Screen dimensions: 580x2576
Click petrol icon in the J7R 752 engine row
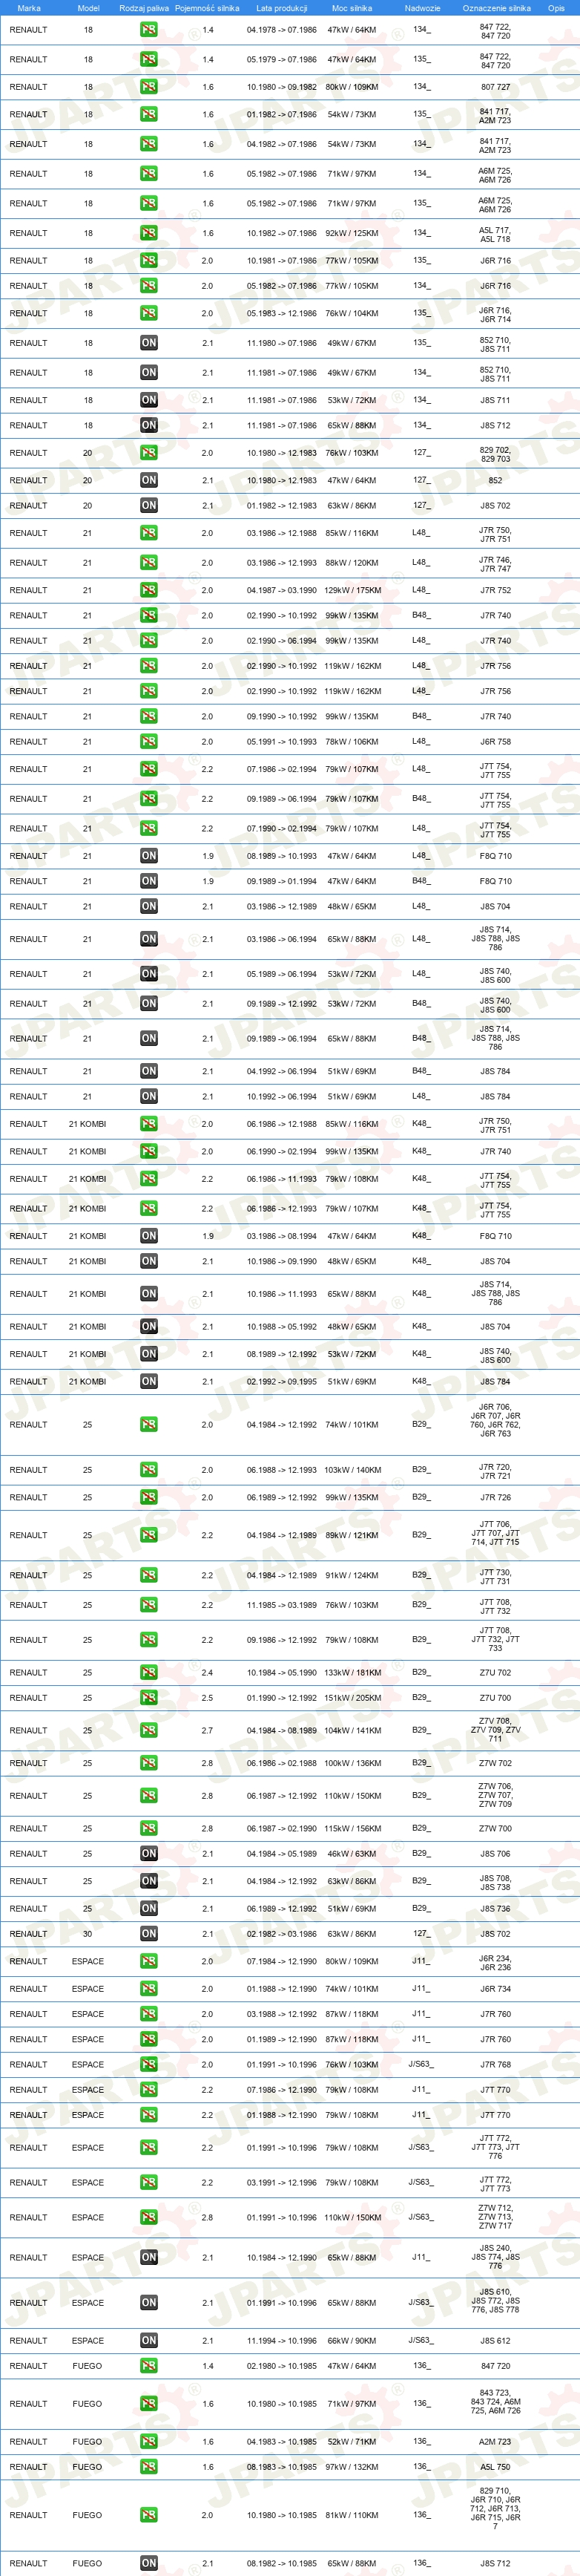coord(149,590)
